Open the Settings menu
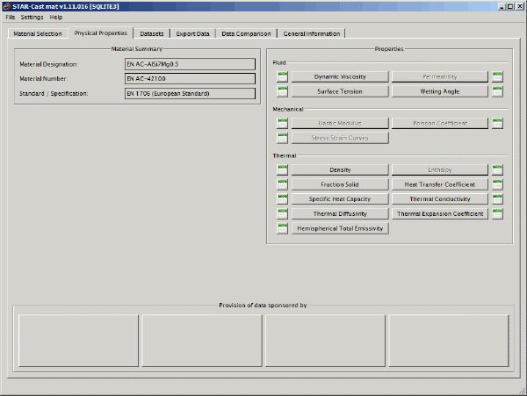The height and width of the screenshot is (396, 527). point(32,17)
